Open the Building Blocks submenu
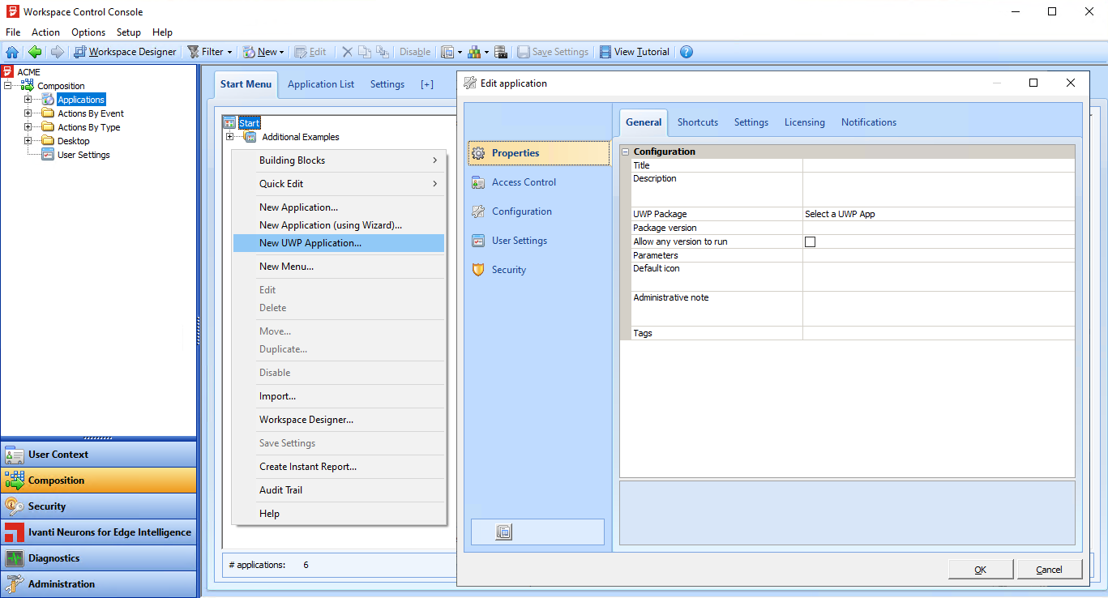 pyautogui.click(x=339, y=160)
